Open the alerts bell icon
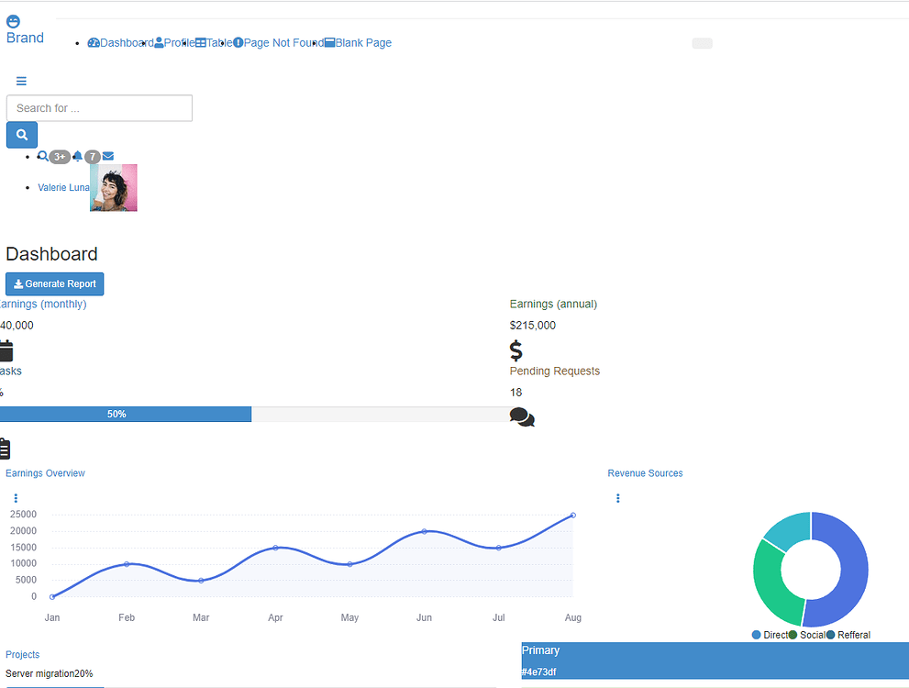This screenshot has width=909, height=688. pos(78,156)
